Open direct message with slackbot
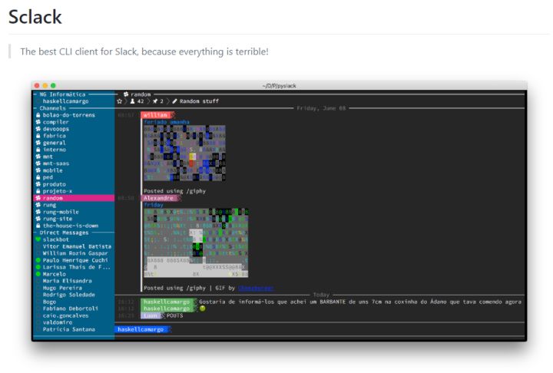 (56, 239)
